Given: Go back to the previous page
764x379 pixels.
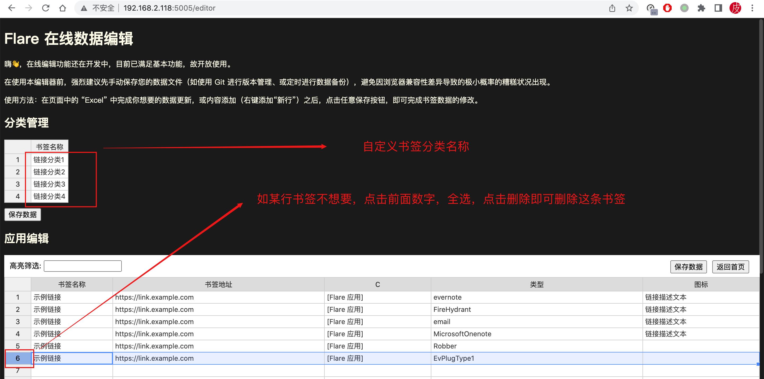Looking at the screenshot, I should pyautogui.click(x=12, y=8).
